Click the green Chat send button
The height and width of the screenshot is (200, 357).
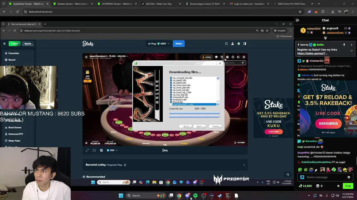coord(348,186)
